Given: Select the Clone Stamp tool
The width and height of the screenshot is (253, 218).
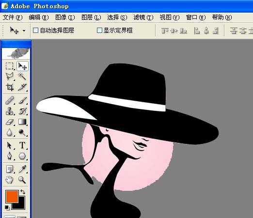Looking at the screenshot, I should point(9,111).
